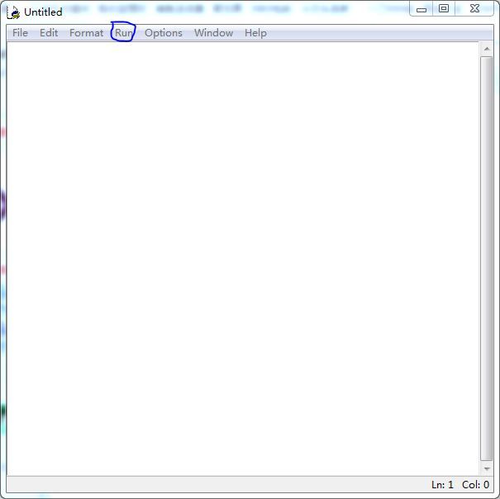Open the Window menu

click(x=214, y=33)
